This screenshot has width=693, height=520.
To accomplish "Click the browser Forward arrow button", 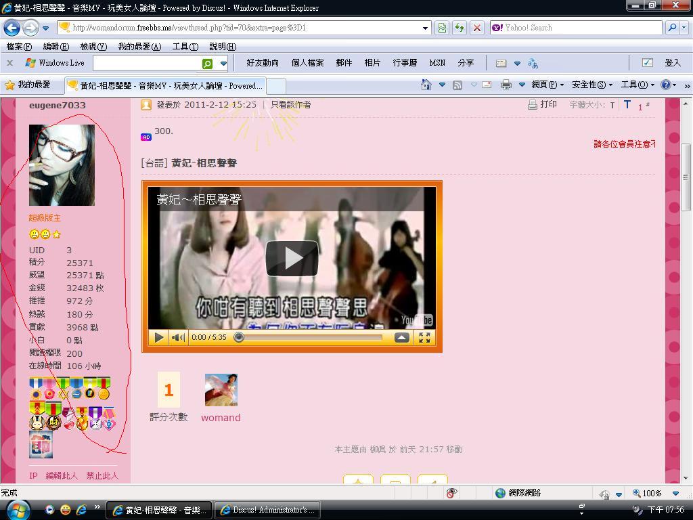I will pyautogui.click(x=30, y=28).
